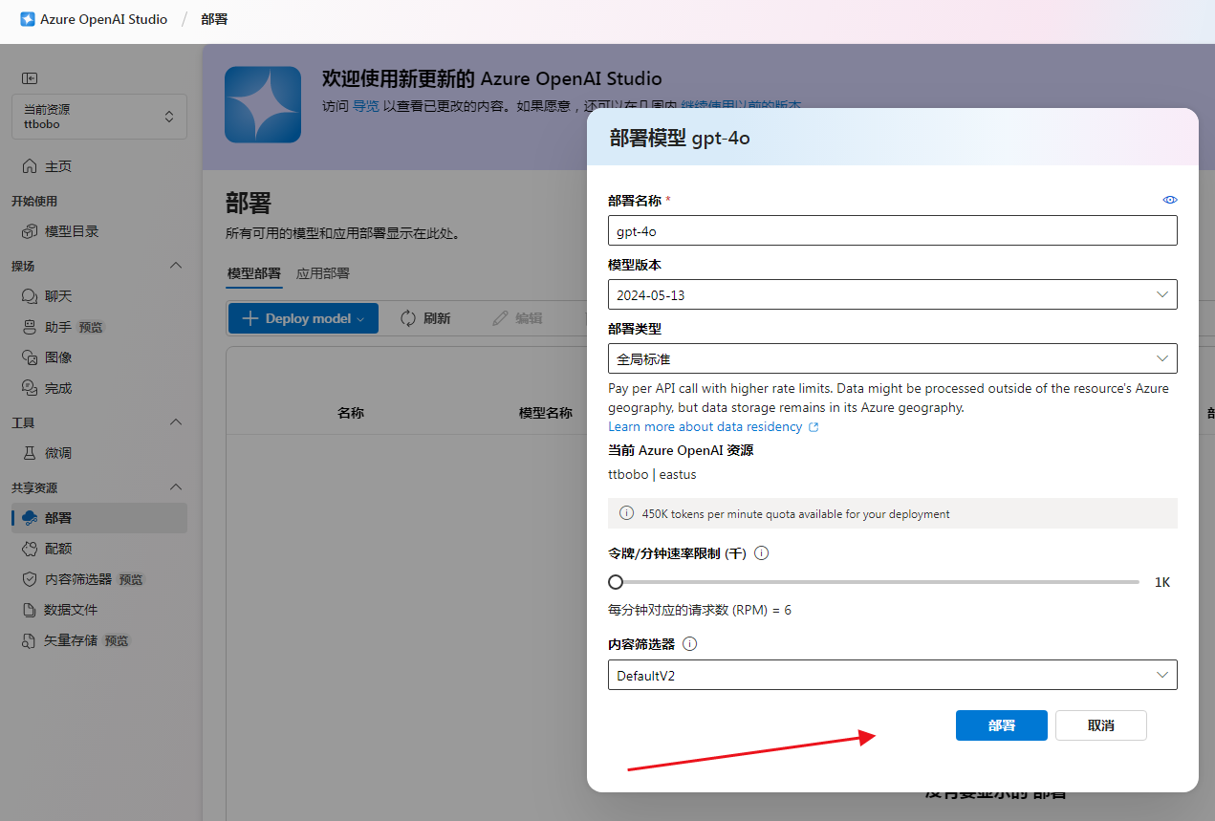This screenshot has height=821, width=1215.
Task: Click the 配额 quota icon
Action: point(30,549)
